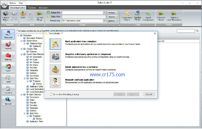
Task: Collapse the Program Files tree node
Action: 21,49
